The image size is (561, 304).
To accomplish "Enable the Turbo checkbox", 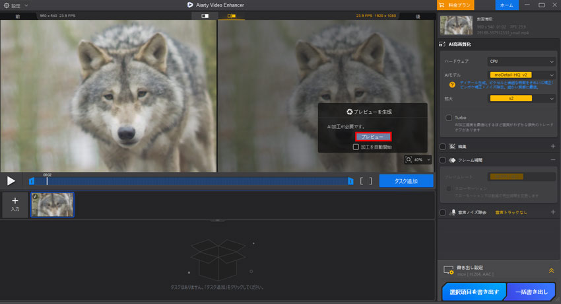I will coord(449,118).
